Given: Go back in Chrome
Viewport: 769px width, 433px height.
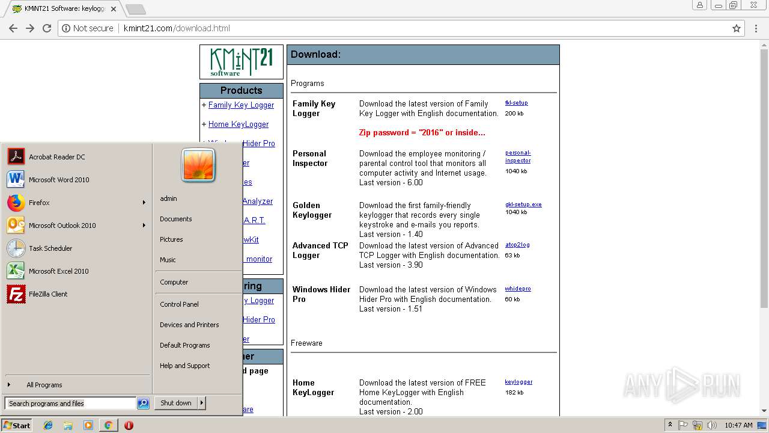Looking at the screenshot, I should (13, 28).
